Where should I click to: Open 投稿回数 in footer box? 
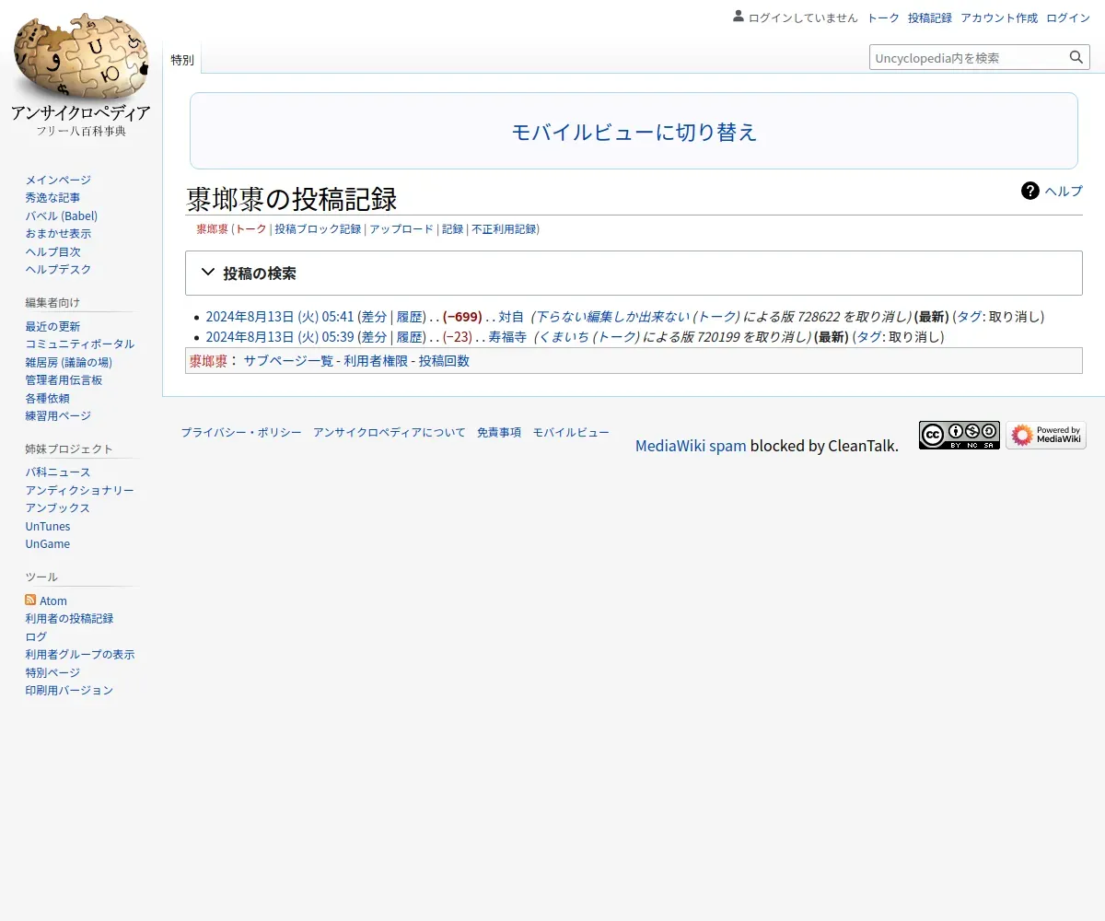coord(444,360)
